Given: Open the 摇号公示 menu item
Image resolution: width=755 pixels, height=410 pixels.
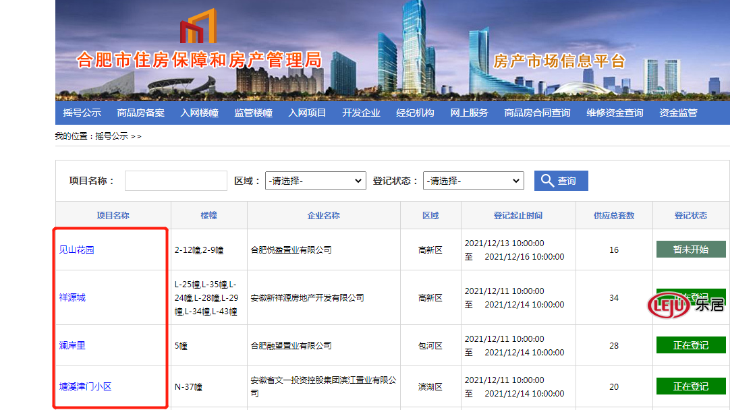Looking at the screenshot, I should click(82, 113).
